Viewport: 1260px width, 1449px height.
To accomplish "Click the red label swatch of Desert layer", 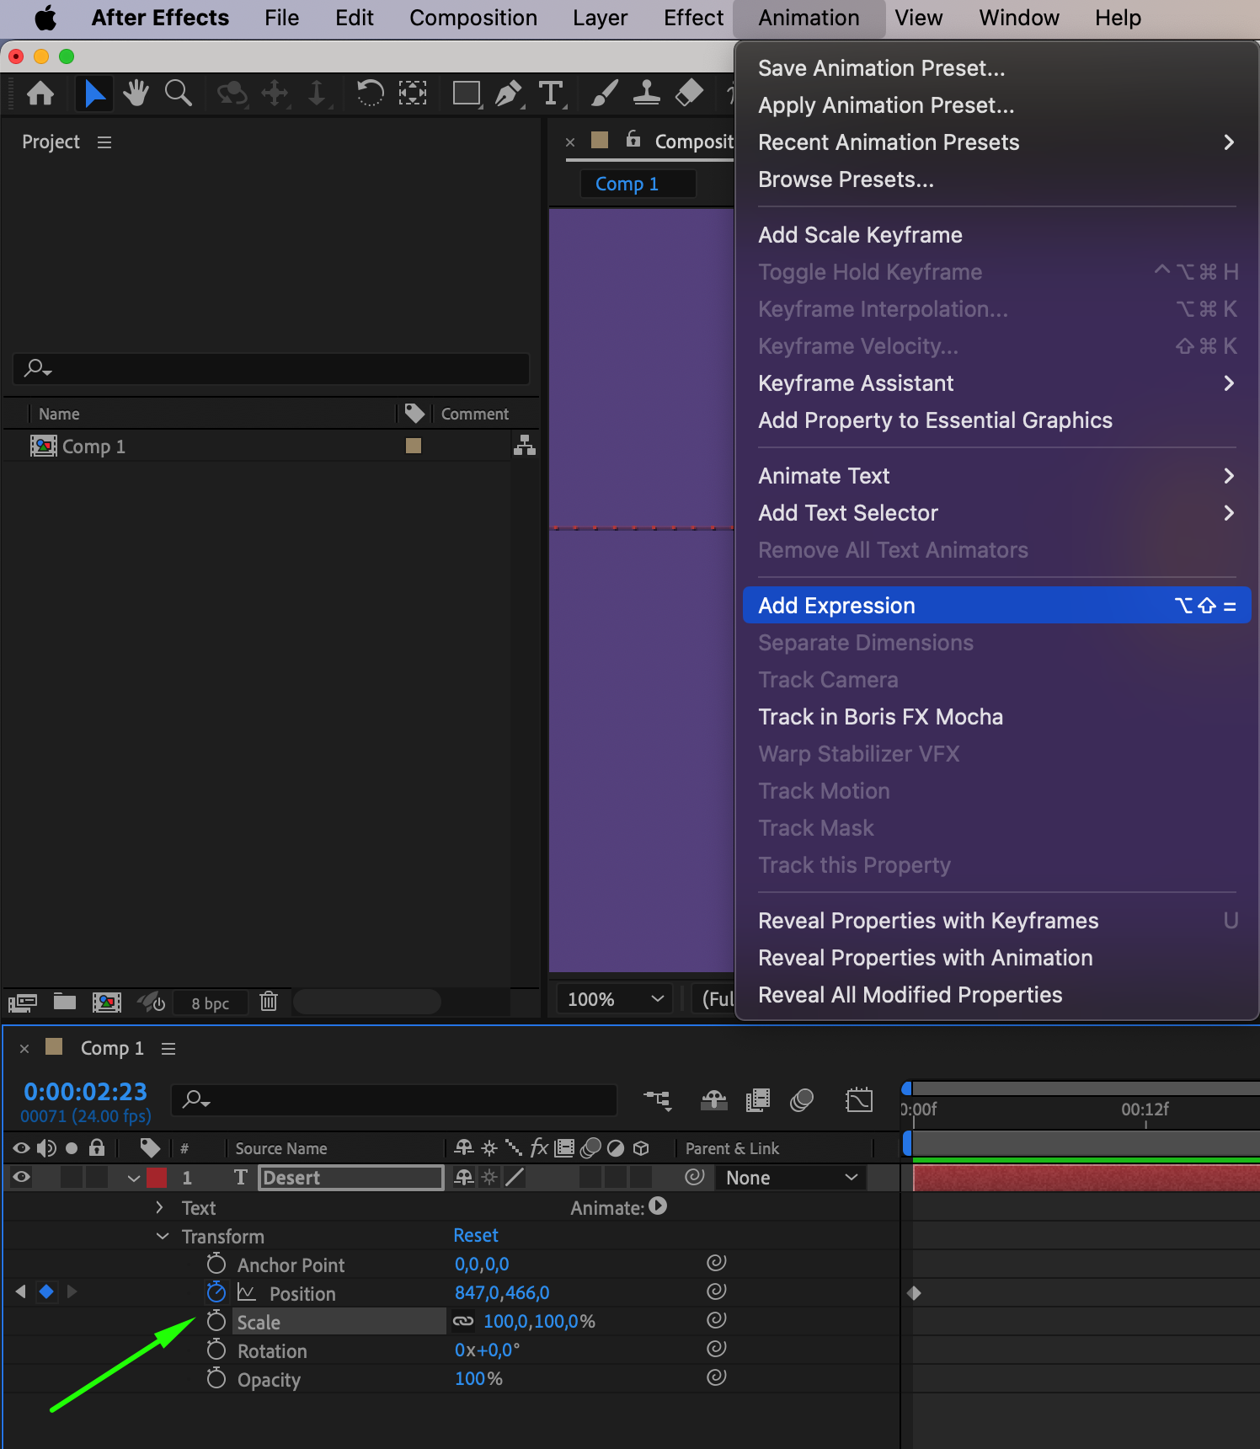I will point(157,1178).
